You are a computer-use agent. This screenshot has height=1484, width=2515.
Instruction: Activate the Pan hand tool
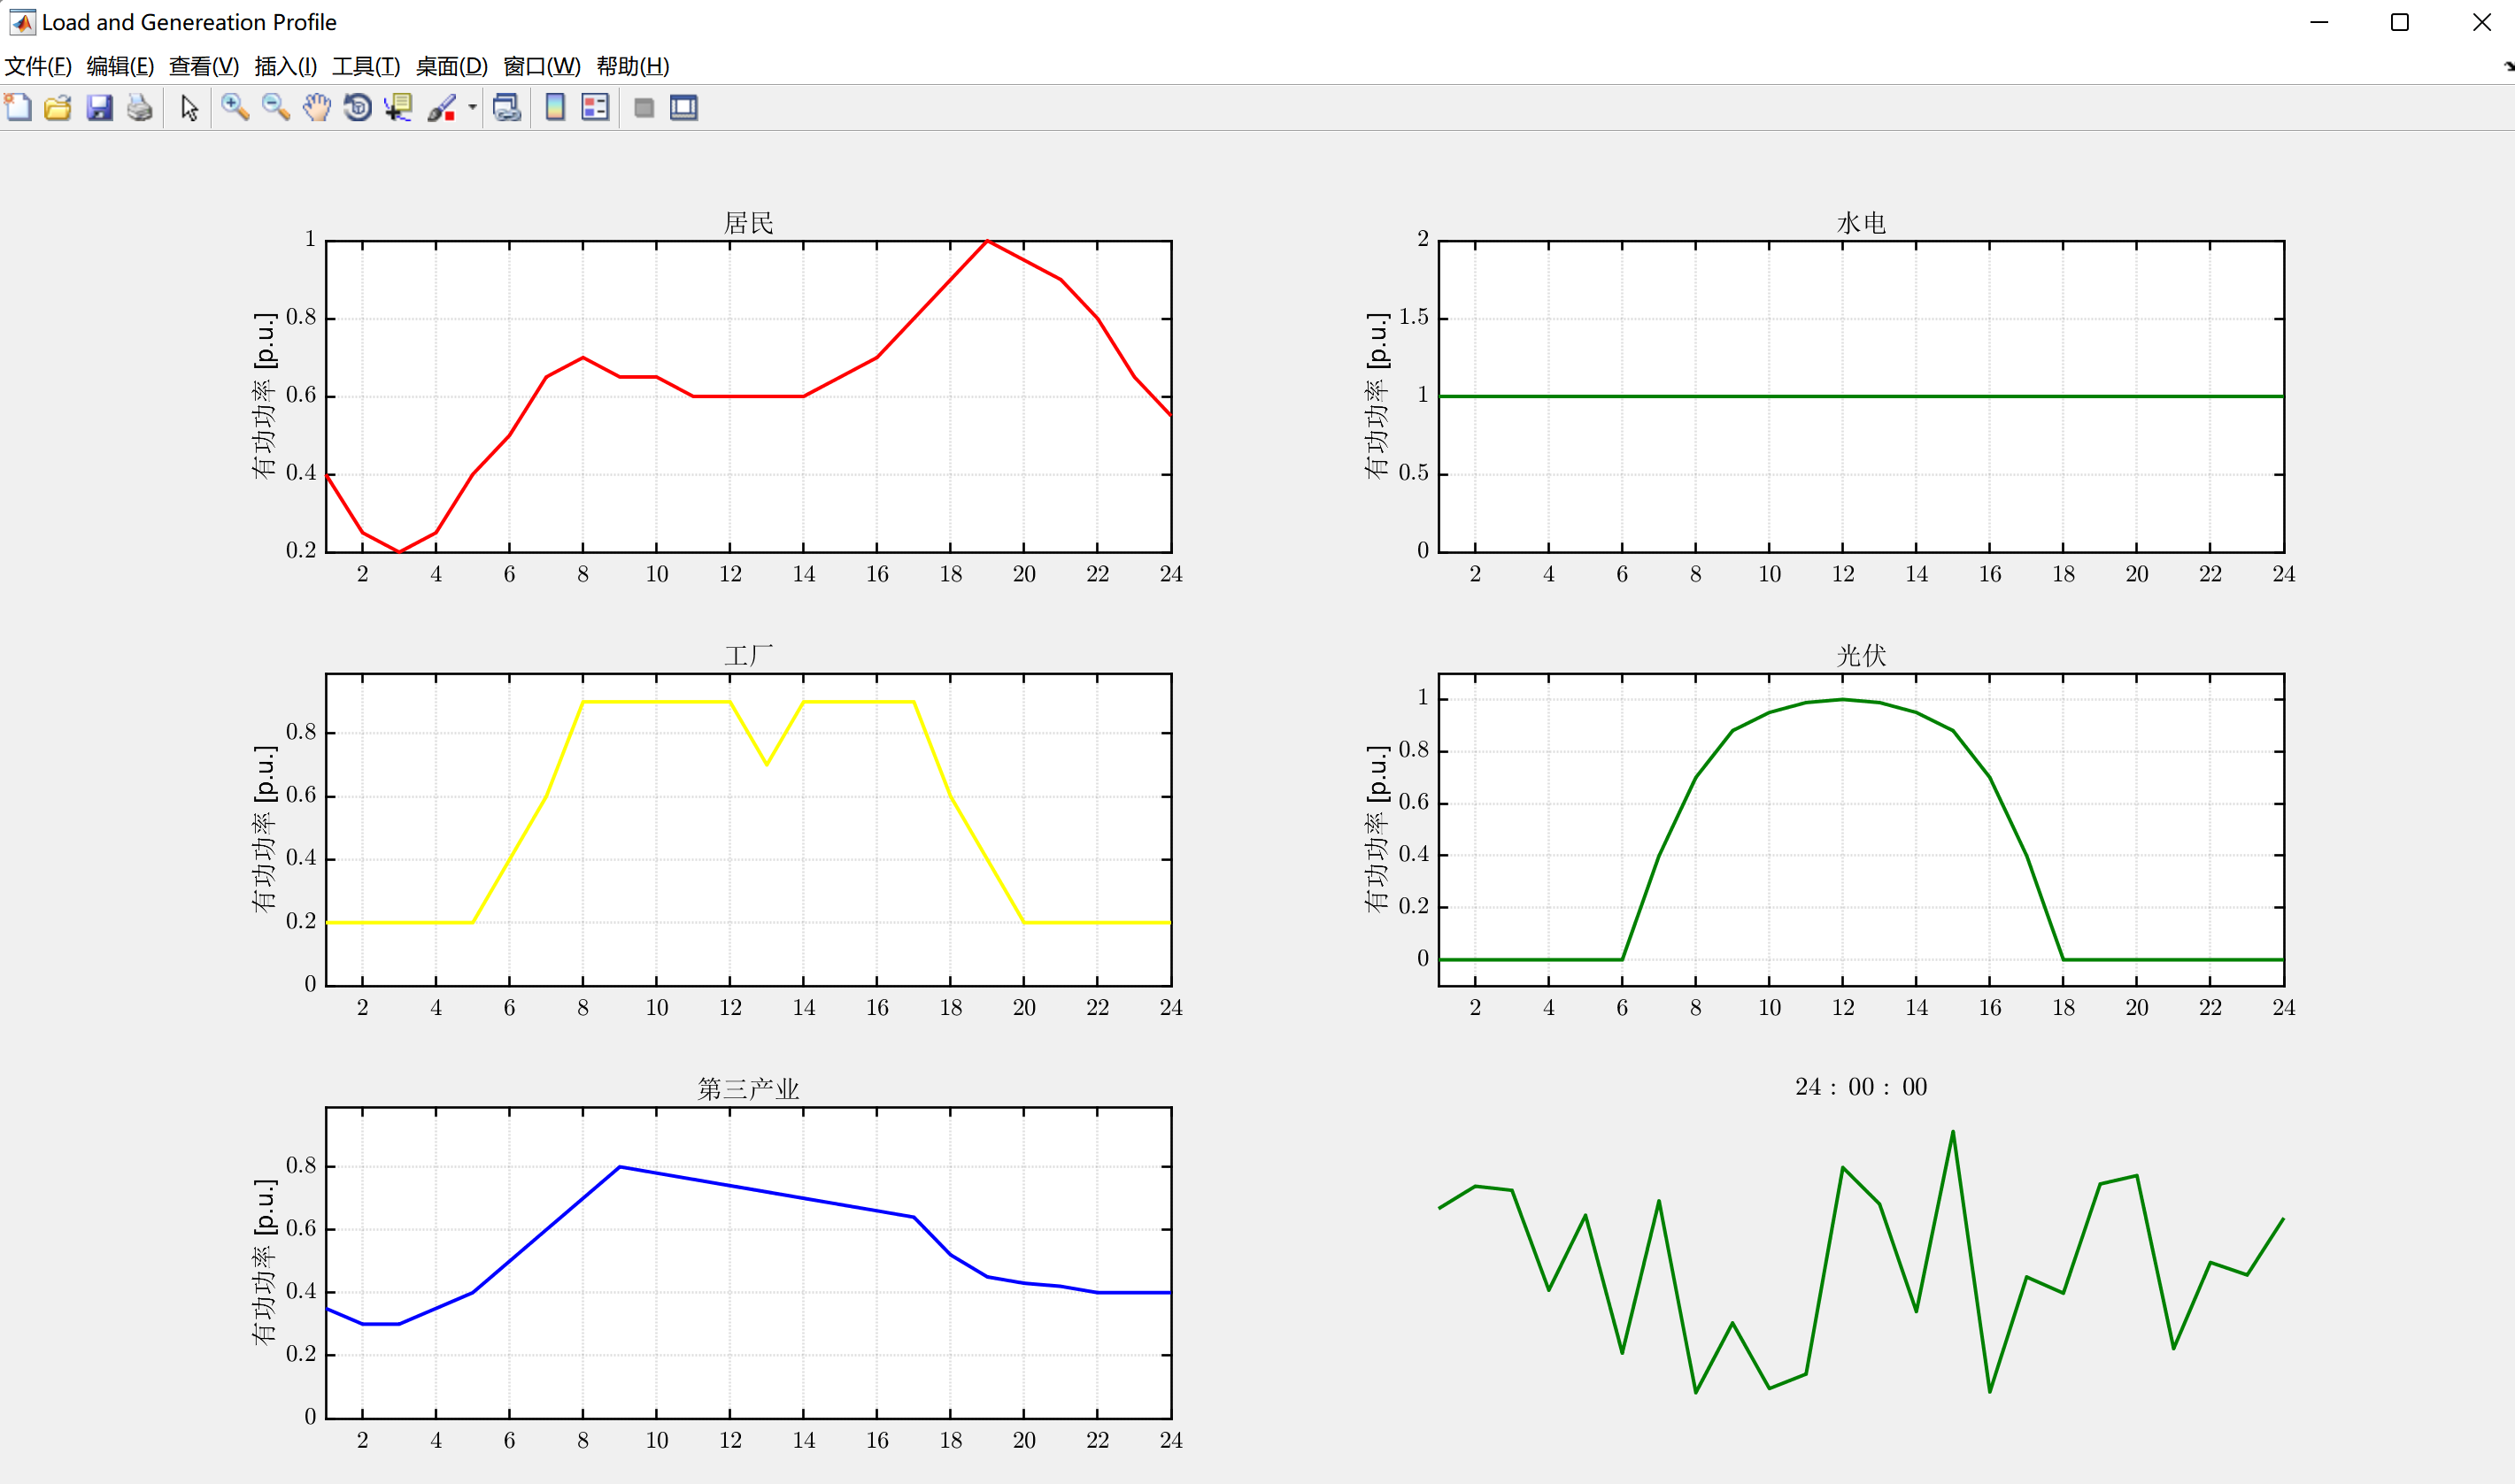(x=316, y=108)
